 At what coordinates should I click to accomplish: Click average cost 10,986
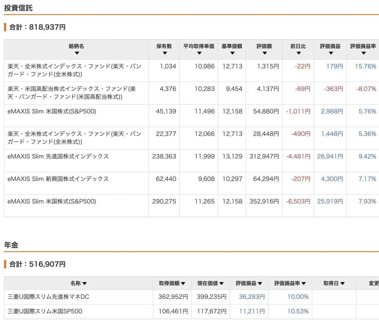pos(205,67)
